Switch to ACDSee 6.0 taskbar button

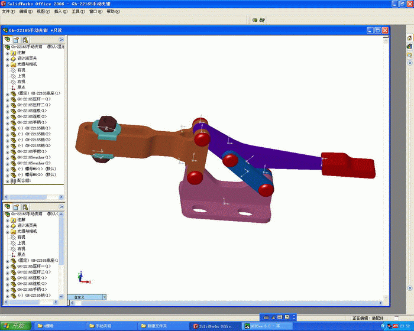[x=267, y=326]
